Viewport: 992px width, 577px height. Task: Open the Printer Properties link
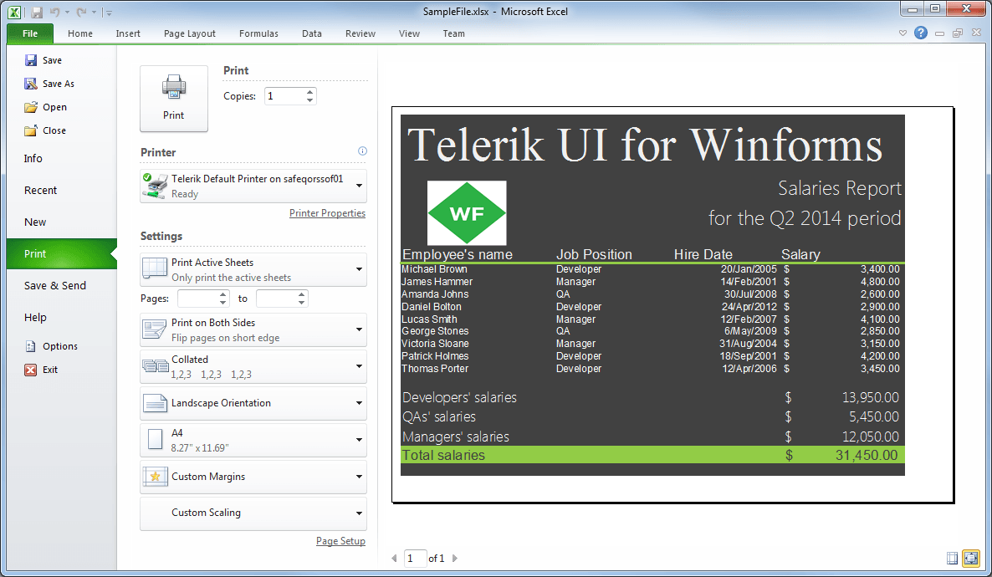(327, 213)
